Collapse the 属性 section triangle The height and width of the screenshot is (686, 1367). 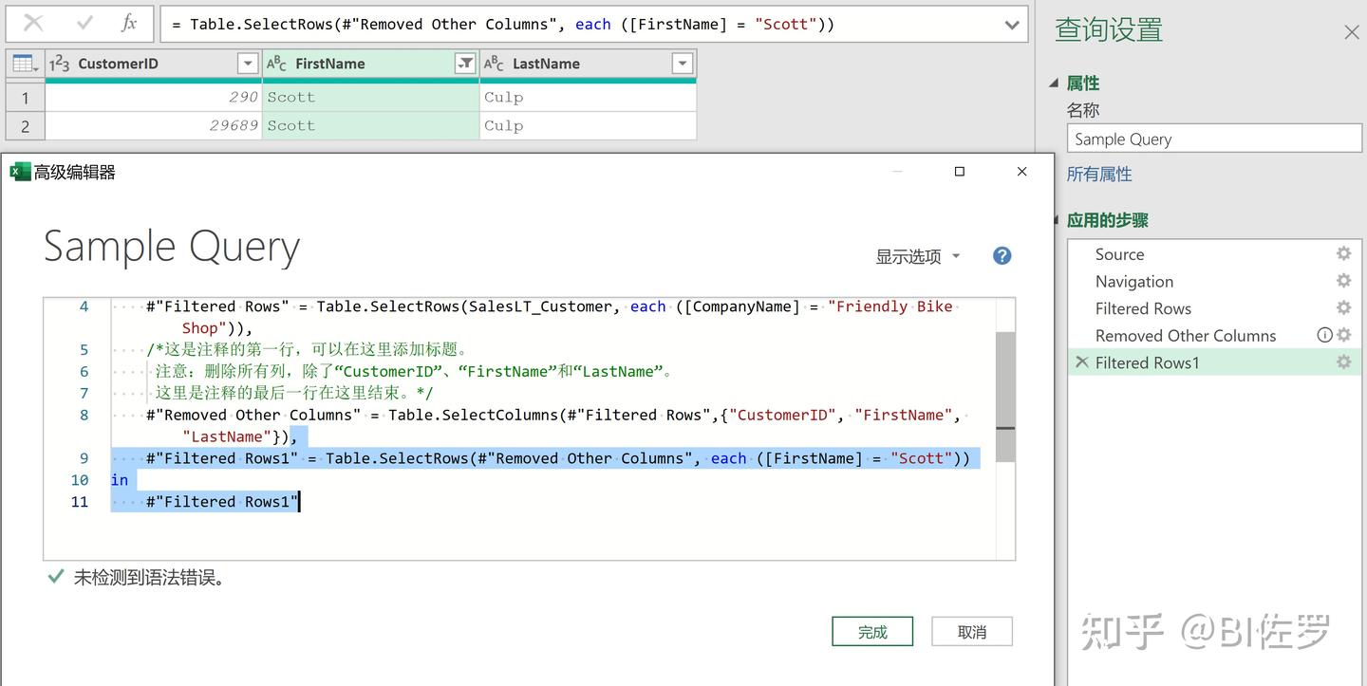[1054, 83]
